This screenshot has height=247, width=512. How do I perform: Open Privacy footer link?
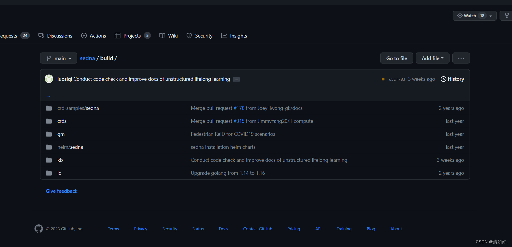coord(141,229)
